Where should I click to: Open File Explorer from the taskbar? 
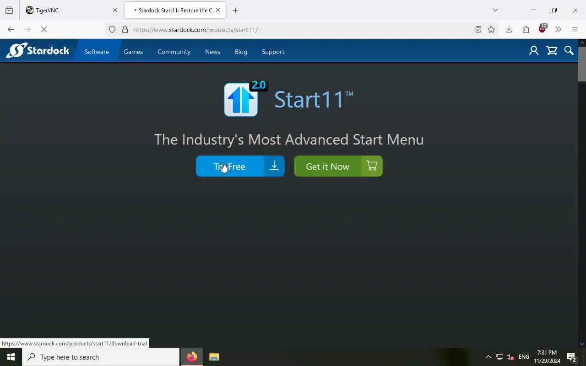click(x=214, y=357)
